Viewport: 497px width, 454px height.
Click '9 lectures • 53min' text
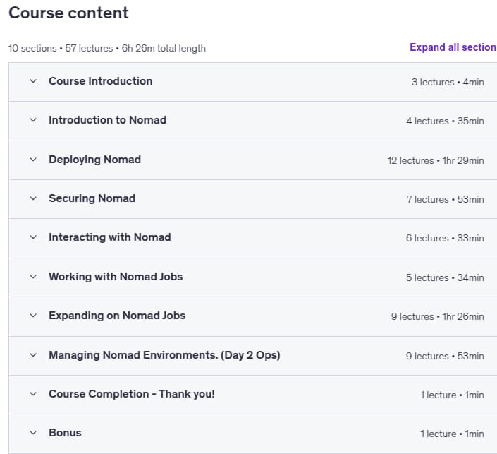click(x=445, y=357)
